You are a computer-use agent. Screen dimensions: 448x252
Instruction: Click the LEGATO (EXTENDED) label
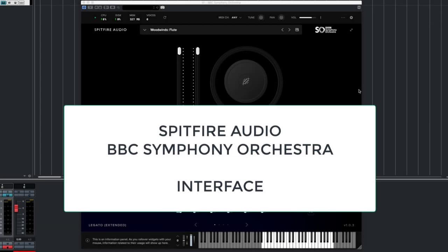tap(107, 225)
